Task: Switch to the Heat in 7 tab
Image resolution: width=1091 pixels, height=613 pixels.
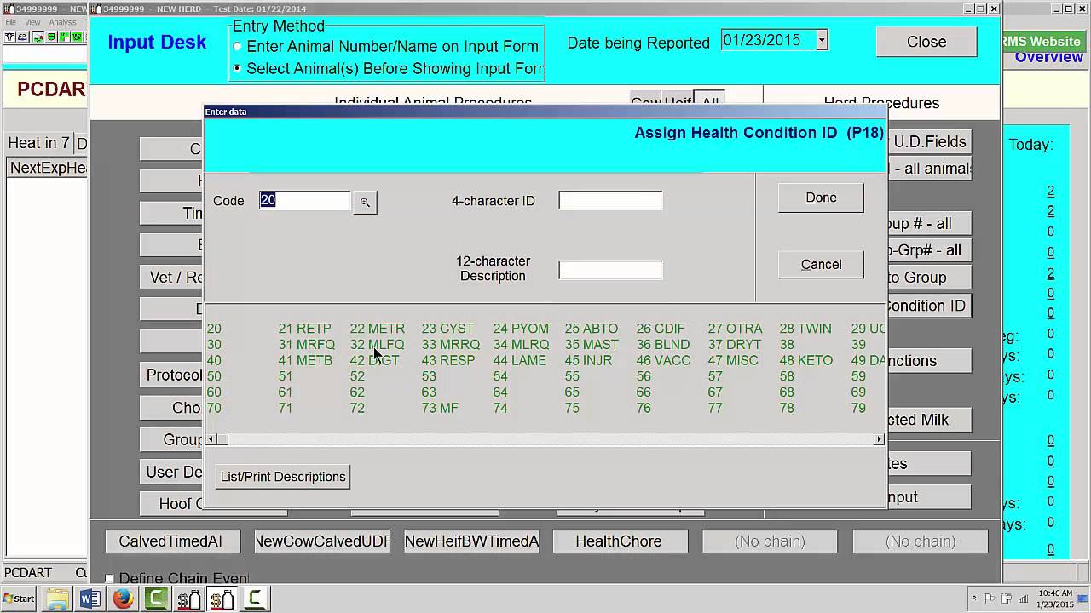Action: [38, 143]
